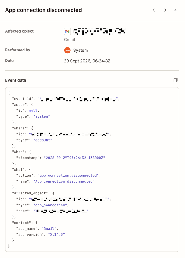The height and width of the screenshot is (258, 185).
Task: Click the Zapier System avatar icon
Action: point(67,50)
